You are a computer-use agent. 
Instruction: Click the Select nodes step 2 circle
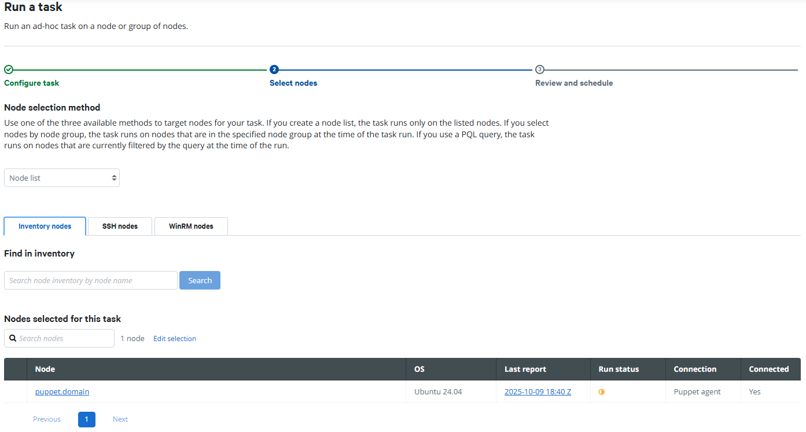274,69
